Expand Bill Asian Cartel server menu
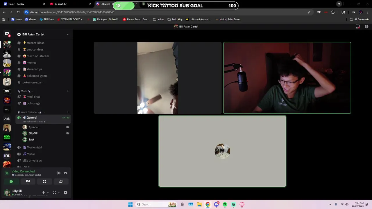372x209 pixels. coord(68,34)
